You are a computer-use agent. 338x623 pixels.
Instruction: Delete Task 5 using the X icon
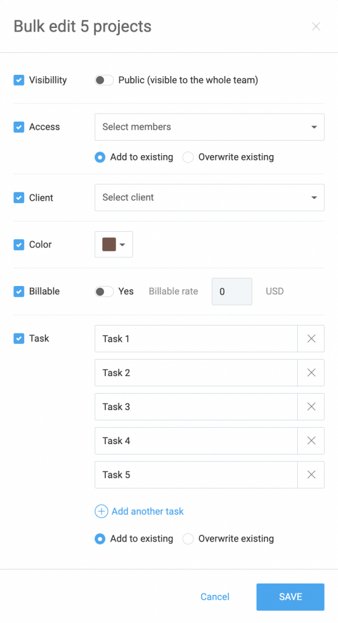point(311,475)
